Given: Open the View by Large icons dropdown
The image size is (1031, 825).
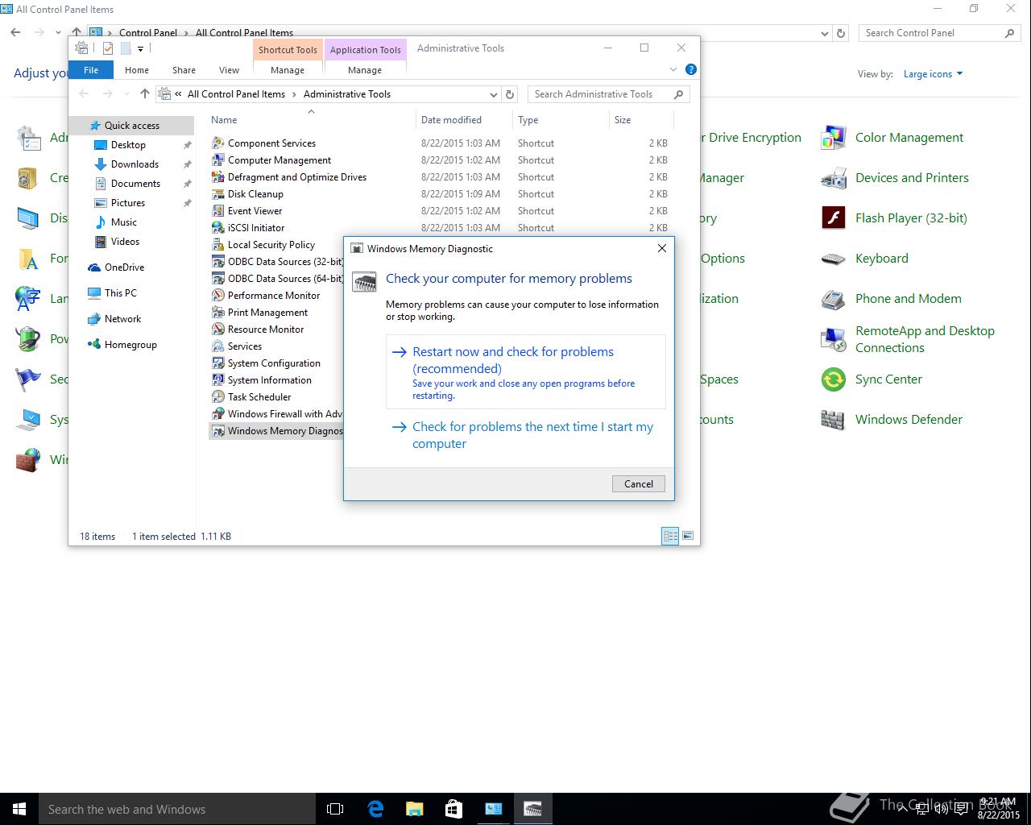Looking at the screenshot, I should point(933,74).
